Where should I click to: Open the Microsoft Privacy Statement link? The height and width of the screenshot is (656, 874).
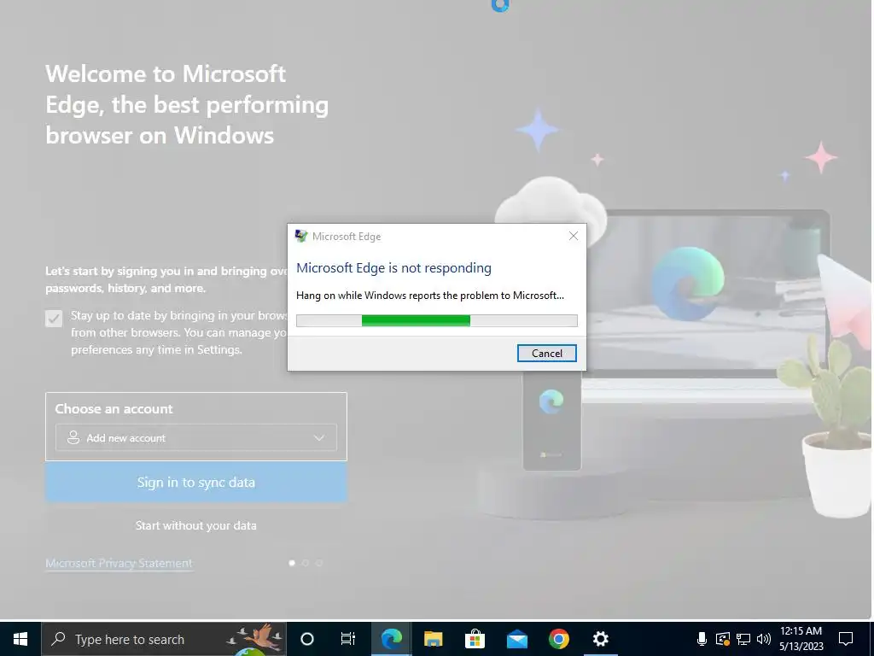click(119, 563)
